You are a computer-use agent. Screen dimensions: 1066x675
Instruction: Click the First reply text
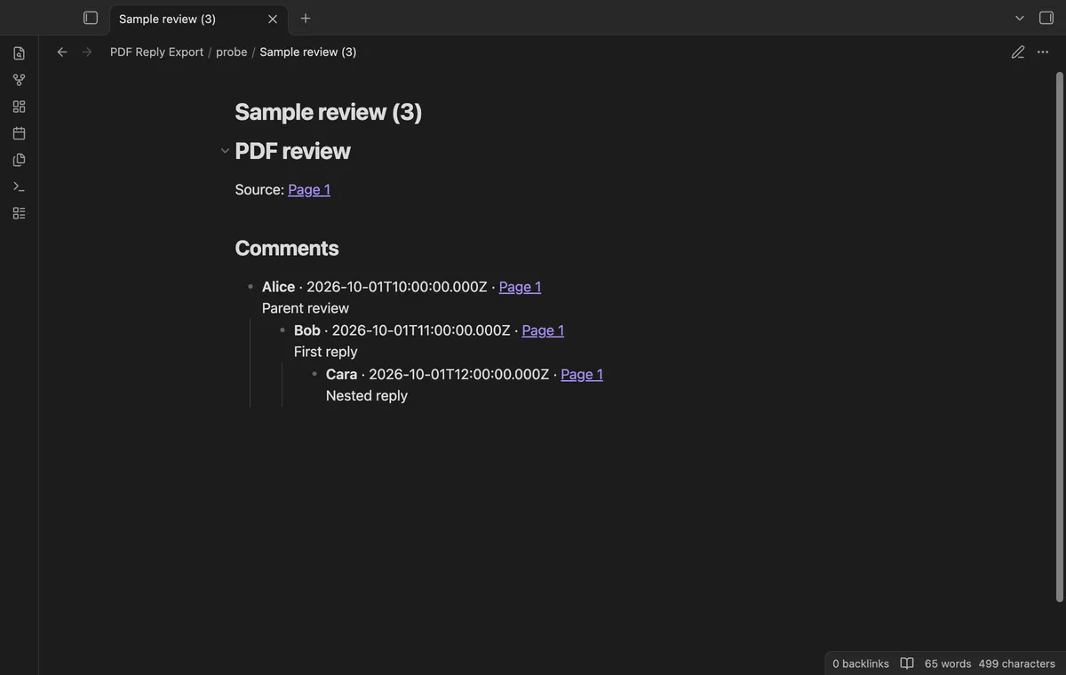point(326,352)
